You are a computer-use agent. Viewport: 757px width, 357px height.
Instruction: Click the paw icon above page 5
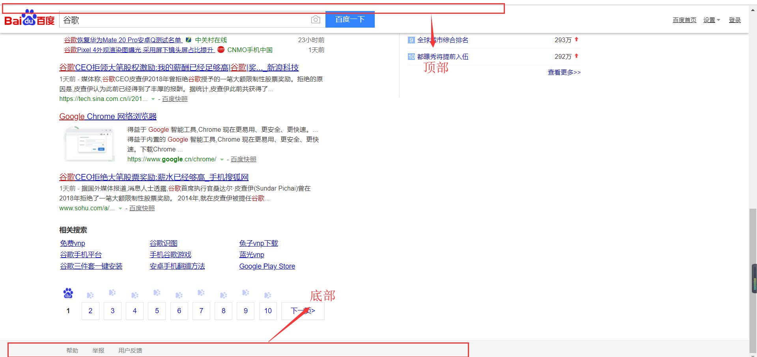tap(157, 293)
